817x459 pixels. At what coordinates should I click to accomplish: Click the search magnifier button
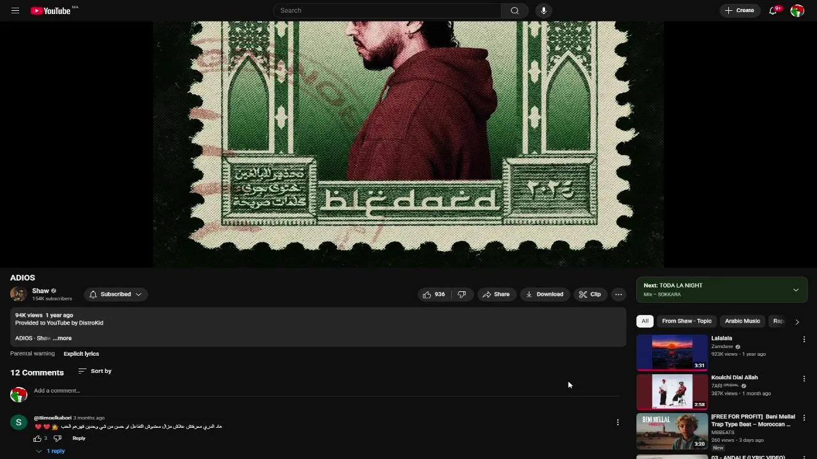tap(514, 10)
